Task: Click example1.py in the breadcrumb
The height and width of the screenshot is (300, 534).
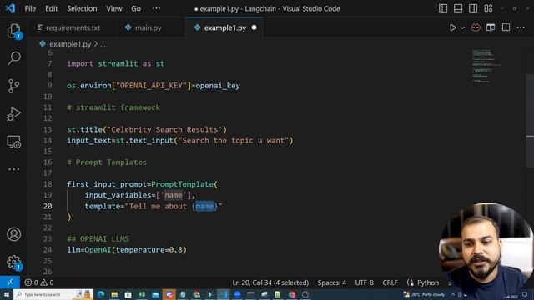Action: [70, 44]
